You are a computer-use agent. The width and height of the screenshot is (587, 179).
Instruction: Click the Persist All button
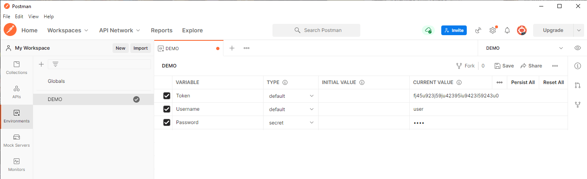(x=523, y=82)
